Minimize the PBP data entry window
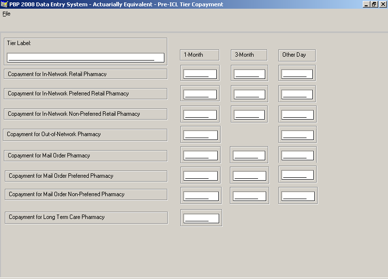388x279 pixels. 367,4
